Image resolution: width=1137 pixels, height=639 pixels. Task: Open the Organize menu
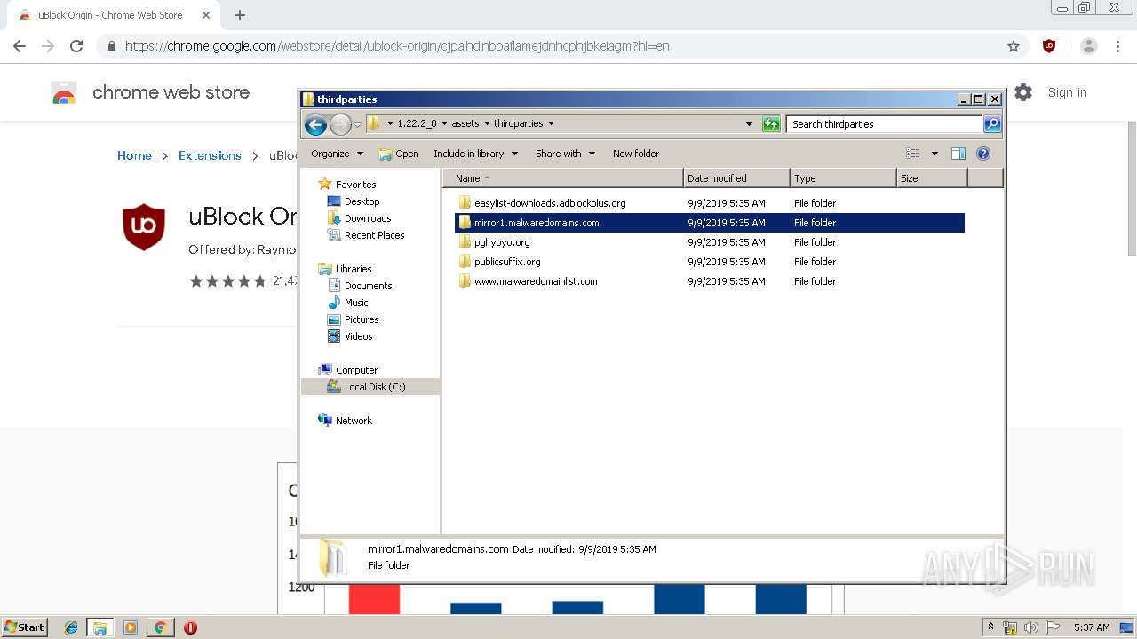(338, 154)
